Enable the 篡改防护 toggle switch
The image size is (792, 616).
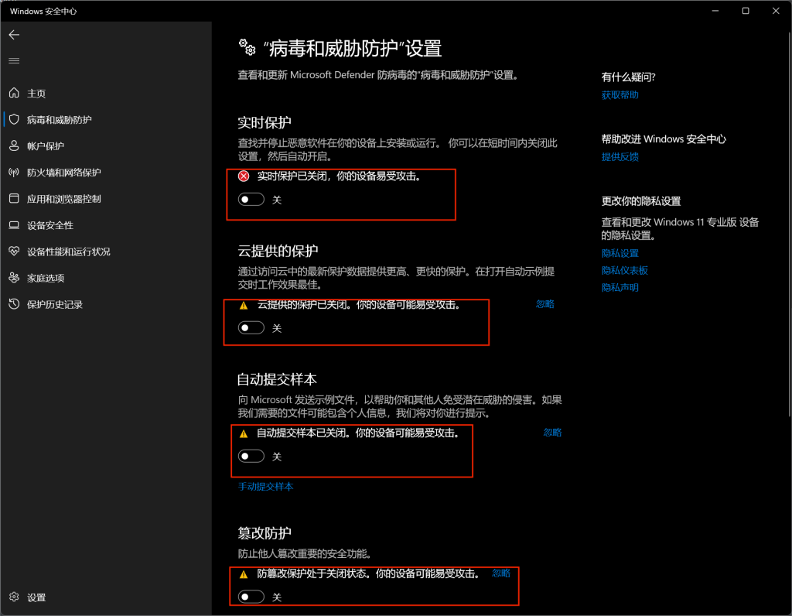tap(251, 597)
